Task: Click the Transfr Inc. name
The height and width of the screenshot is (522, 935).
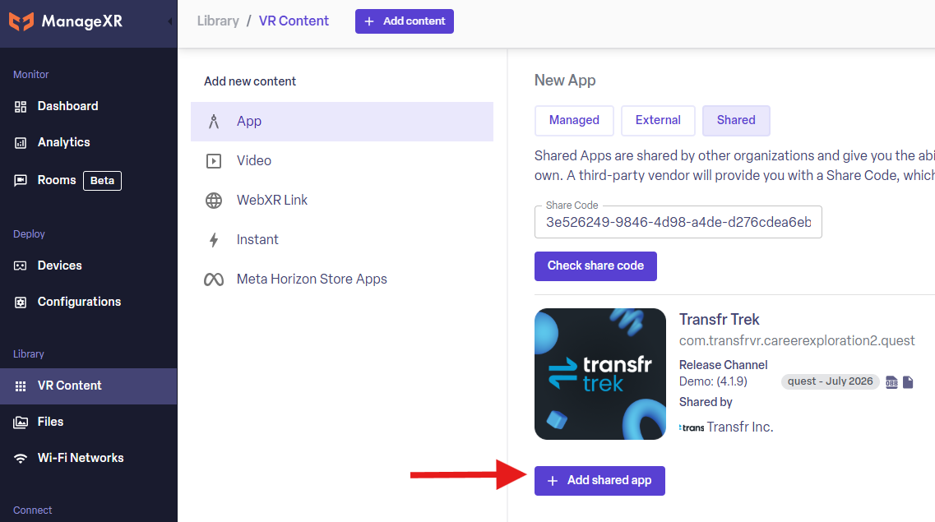Action: [740, 427]
